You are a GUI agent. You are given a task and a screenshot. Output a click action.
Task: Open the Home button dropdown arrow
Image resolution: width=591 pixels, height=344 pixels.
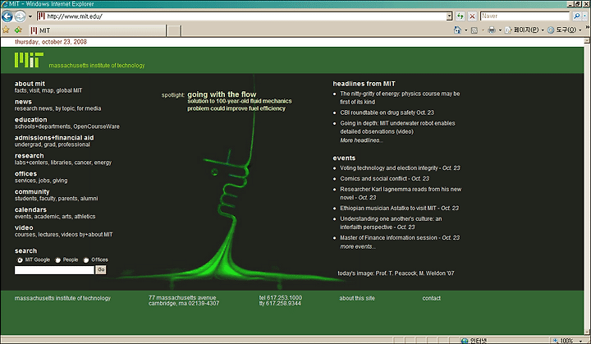click(x=466, y=30)
